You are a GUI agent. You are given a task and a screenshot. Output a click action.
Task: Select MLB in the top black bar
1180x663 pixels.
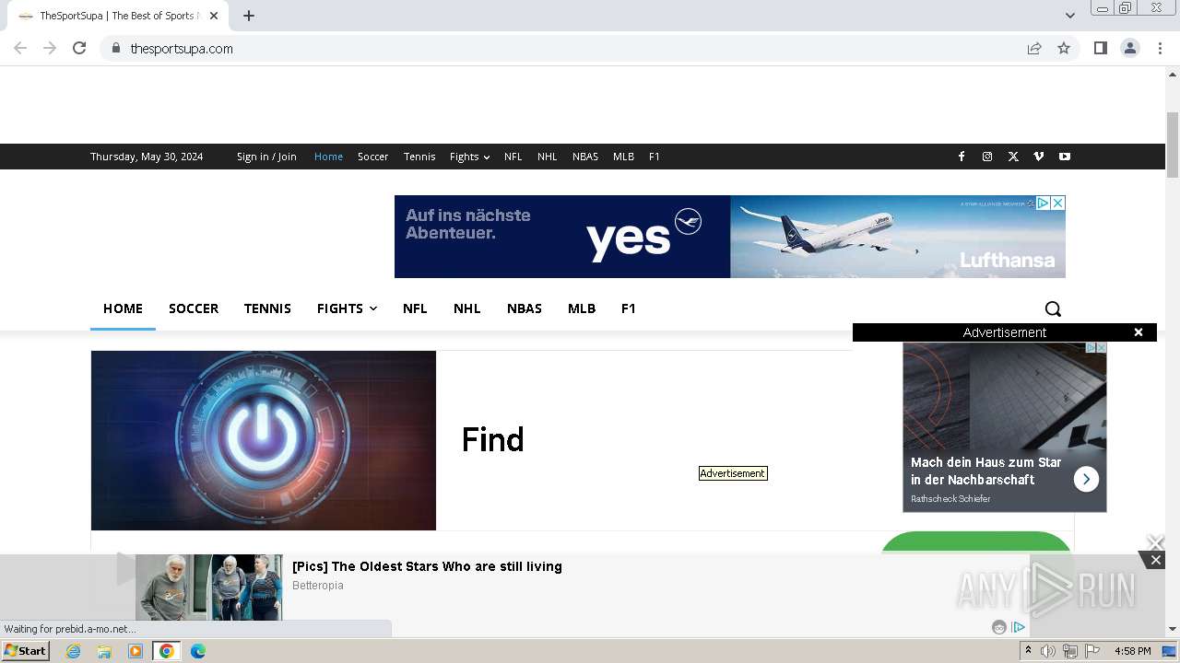click(623, 157)
